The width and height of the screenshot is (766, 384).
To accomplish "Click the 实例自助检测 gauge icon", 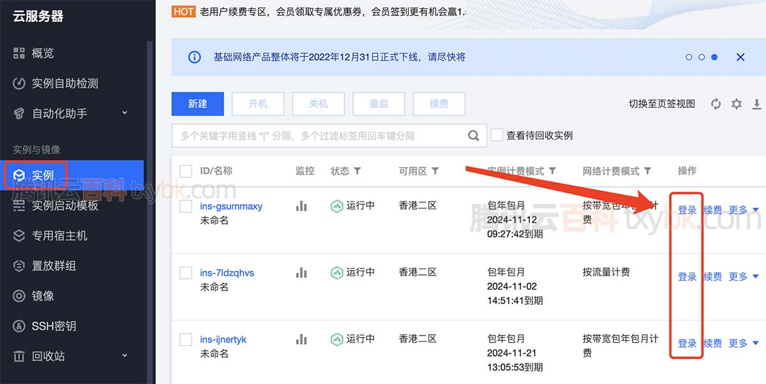I will pyautogui.click(x=19, y=83).
